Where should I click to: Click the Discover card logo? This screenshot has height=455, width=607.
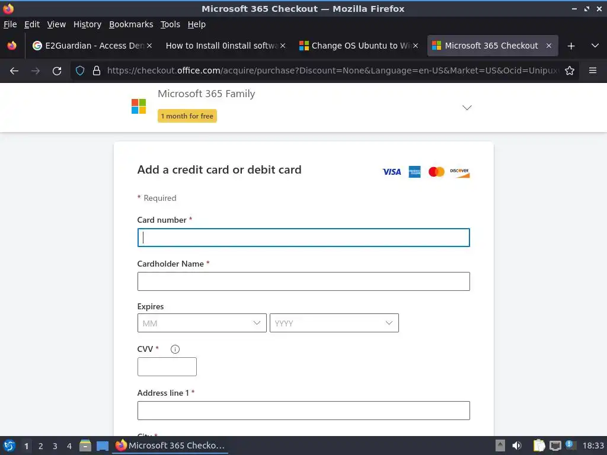pyautogui.click(x=459, y=172)
